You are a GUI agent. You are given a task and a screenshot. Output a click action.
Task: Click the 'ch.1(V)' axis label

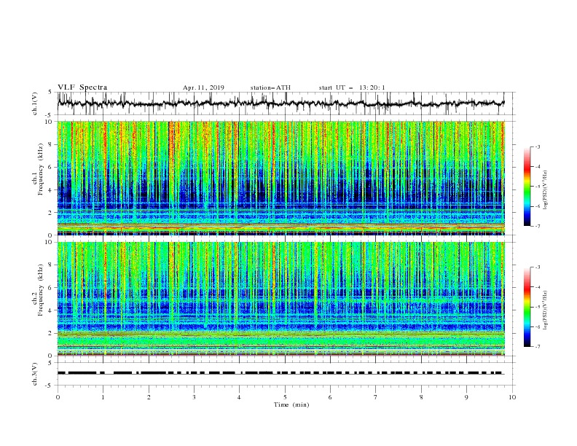[x=35, y=103]
